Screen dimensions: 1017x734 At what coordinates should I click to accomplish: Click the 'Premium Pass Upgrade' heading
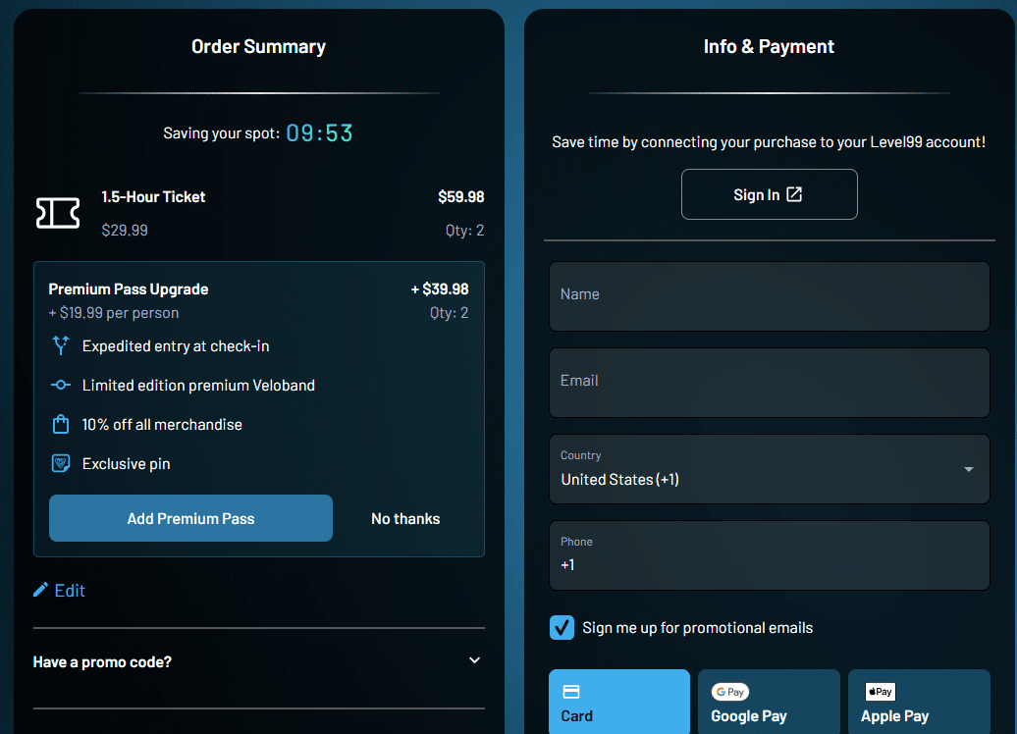pos(129,289)
